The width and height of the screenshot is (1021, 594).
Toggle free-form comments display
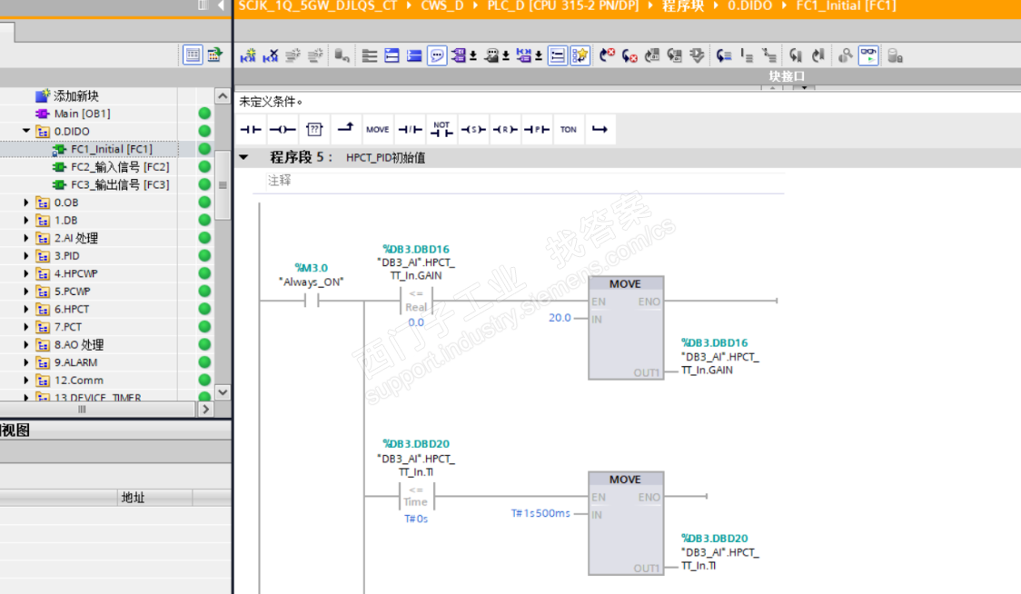click(x=437, y=56)
